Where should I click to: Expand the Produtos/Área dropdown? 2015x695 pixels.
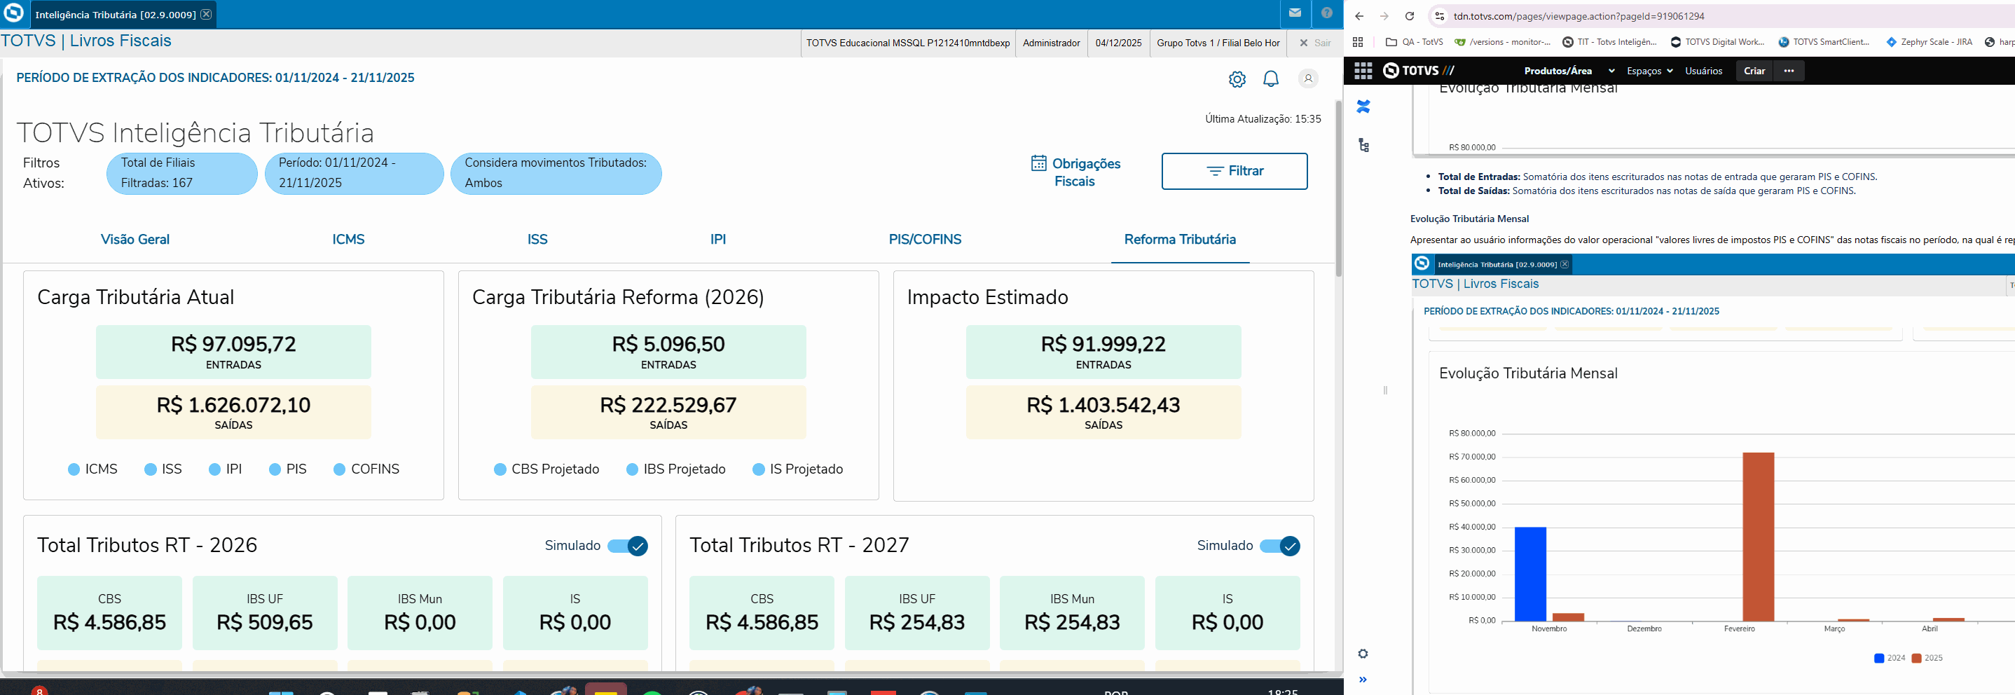1569,71
